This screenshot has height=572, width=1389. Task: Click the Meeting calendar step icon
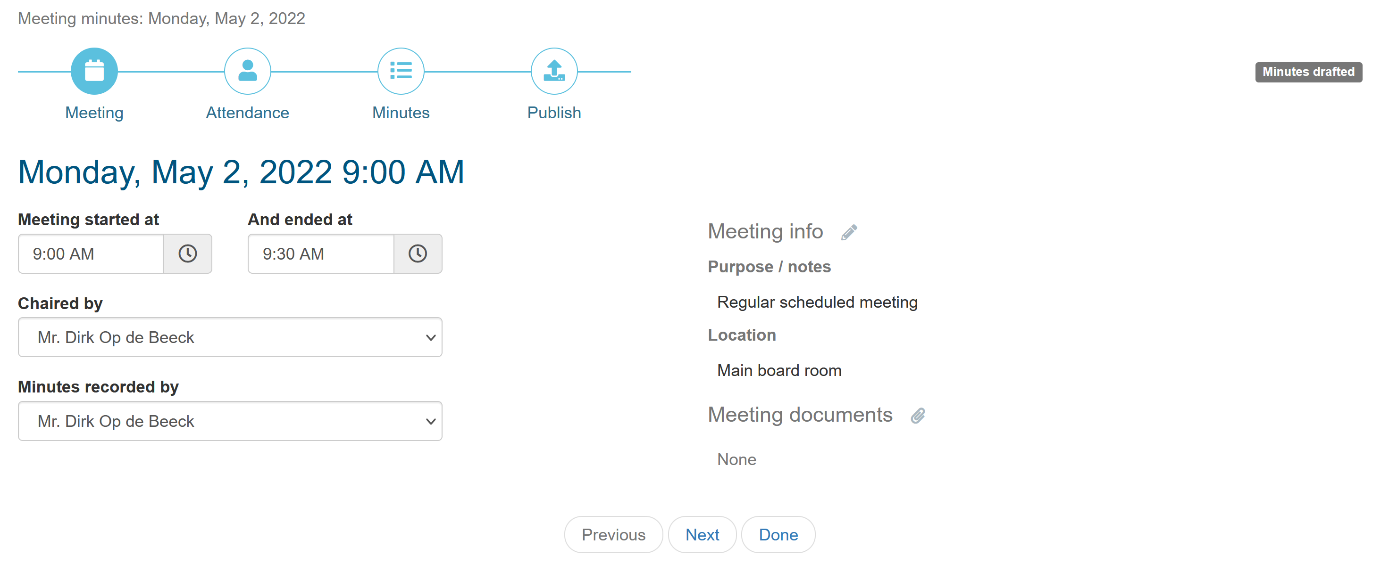(x=94, y=71)
